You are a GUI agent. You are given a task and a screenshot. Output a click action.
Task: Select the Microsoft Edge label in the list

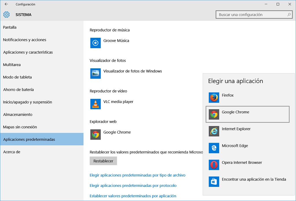point(235,146)
